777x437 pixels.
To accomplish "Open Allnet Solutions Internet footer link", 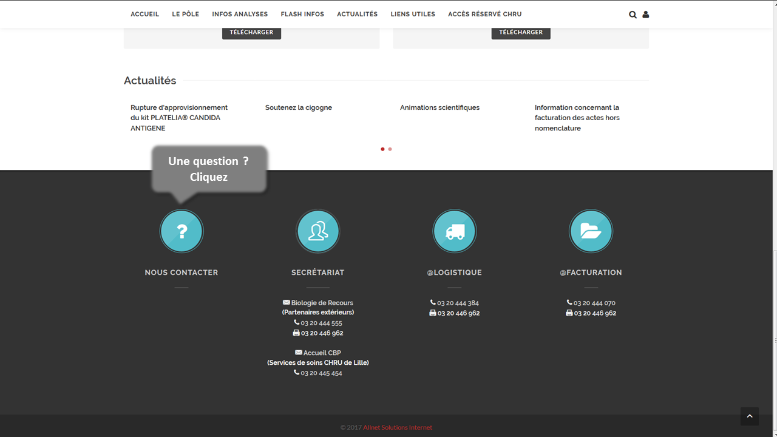I will [398, 427].
